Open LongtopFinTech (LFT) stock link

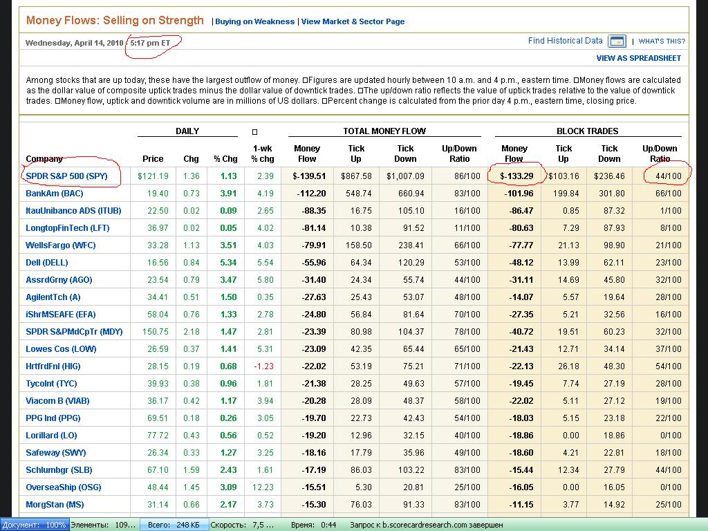67,228
